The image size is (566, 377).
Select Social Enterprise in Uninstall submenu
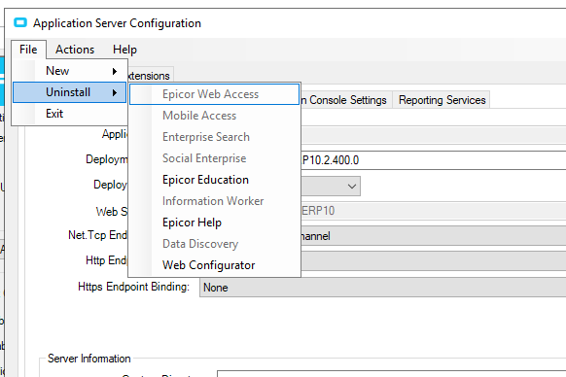[214, 158]
